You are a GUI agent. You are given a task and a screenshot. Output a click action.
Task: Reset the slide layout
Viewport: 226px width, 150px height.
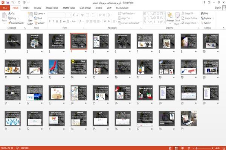(38, 18)
